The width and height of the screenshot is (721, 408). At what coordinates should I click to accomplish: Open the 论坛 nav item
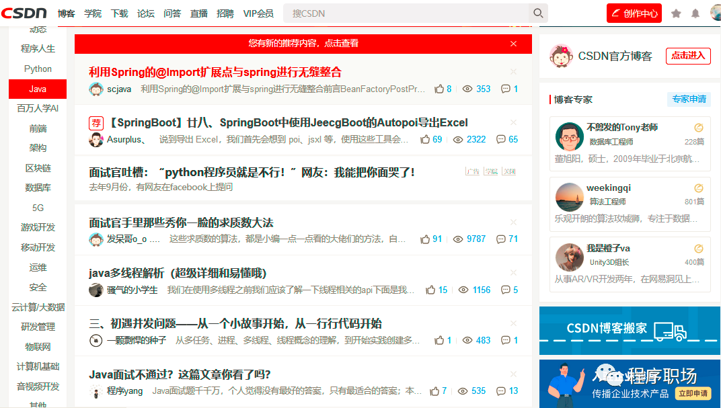[x=146, y=13]
